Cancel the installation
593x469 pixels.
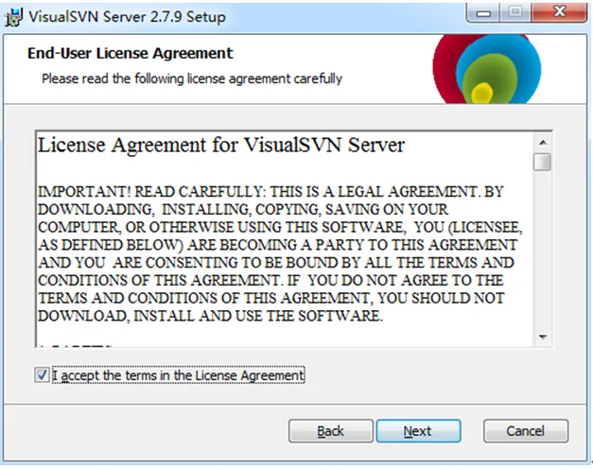click(x=525, y=431)
